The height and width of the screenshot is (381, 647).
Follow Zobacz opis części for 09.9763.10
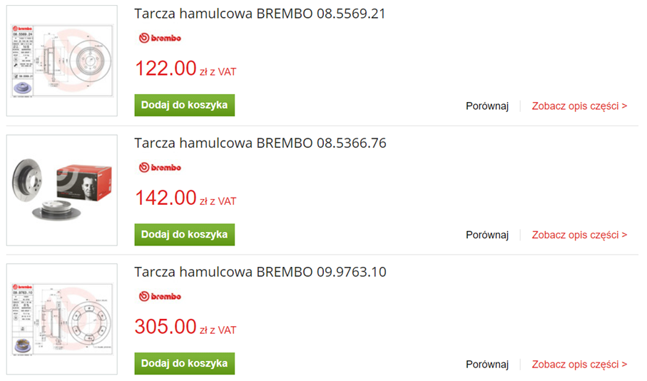pyautogui.click(x=579, y=364)
